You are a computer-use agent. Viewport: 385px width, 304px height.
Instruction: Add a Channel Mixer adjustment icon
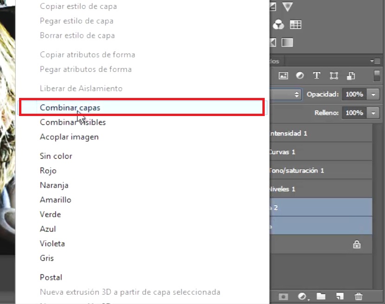click(279, 25)
